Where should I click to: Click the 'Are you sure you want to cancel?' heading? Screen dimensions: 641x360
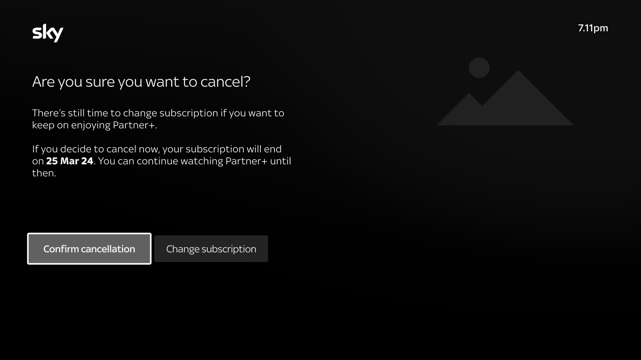click(141, 82)
